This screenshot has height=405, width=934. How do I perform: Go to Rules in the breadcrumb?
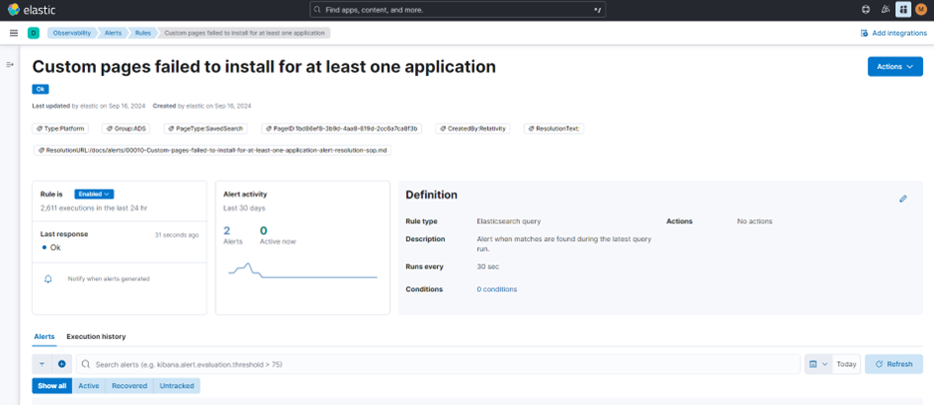click(x=144, y=33)
